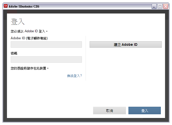
Task: Click the Adobe Illustrator icon in title bar
Action: coord(5,6)
